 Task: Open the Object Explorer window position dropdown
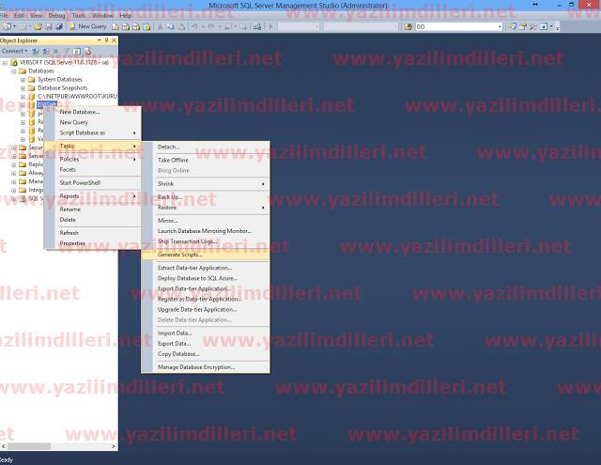(x=100, y=40)
